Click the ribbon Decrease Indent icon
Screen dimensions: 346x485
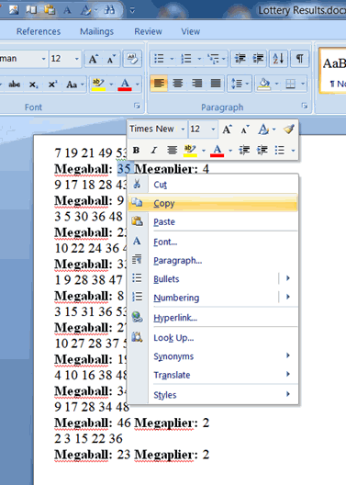(240, 59)
